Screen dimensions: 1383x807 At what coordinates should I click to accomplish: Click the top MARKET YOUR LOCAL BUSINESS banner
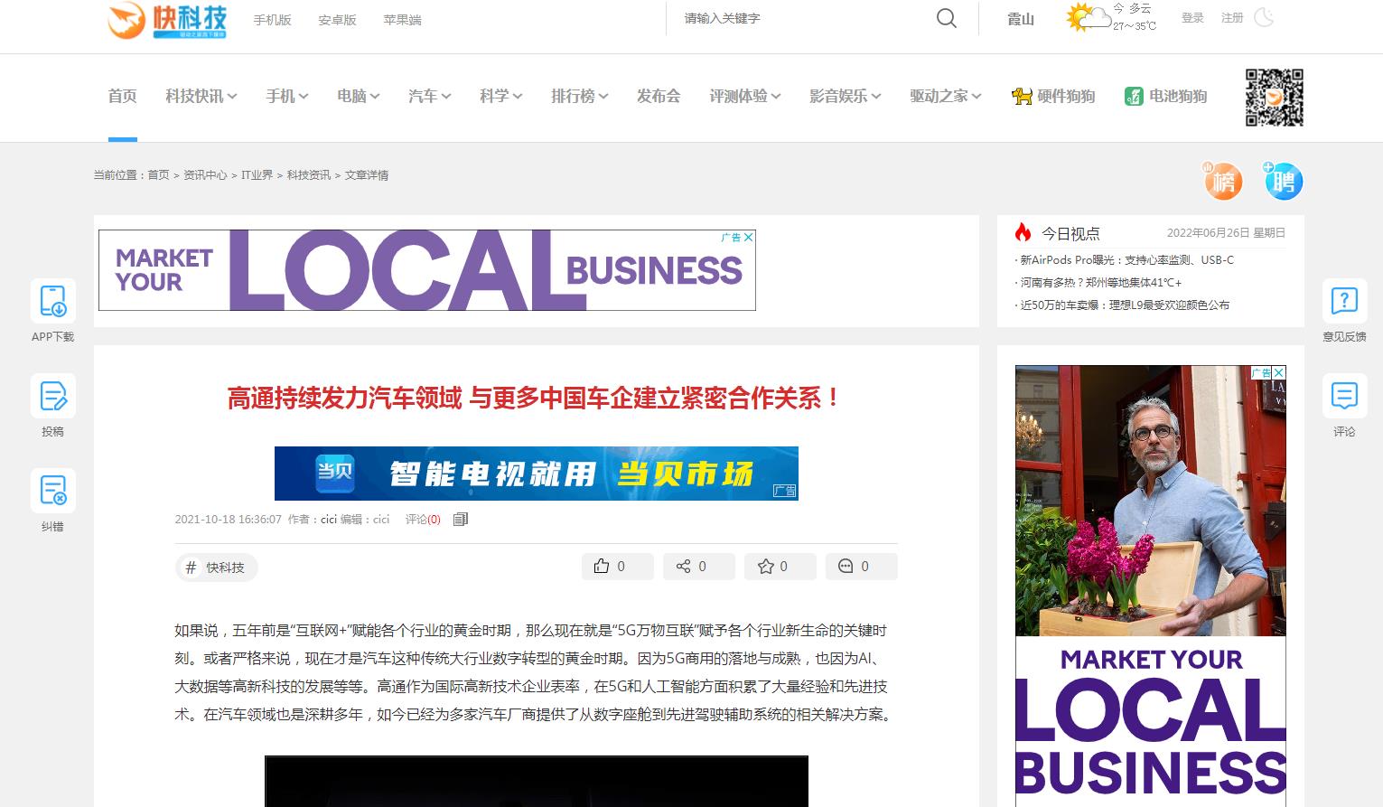[x=427, y=270]
